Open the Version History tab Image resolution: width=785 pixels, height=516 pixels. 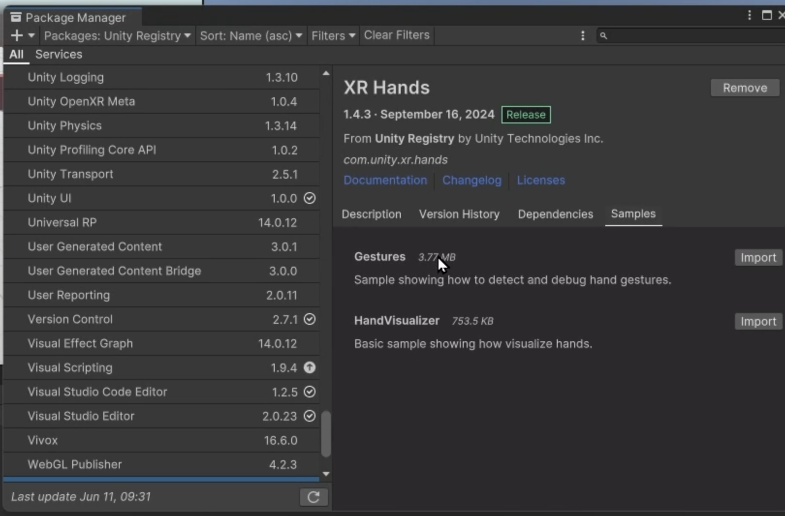459,214
